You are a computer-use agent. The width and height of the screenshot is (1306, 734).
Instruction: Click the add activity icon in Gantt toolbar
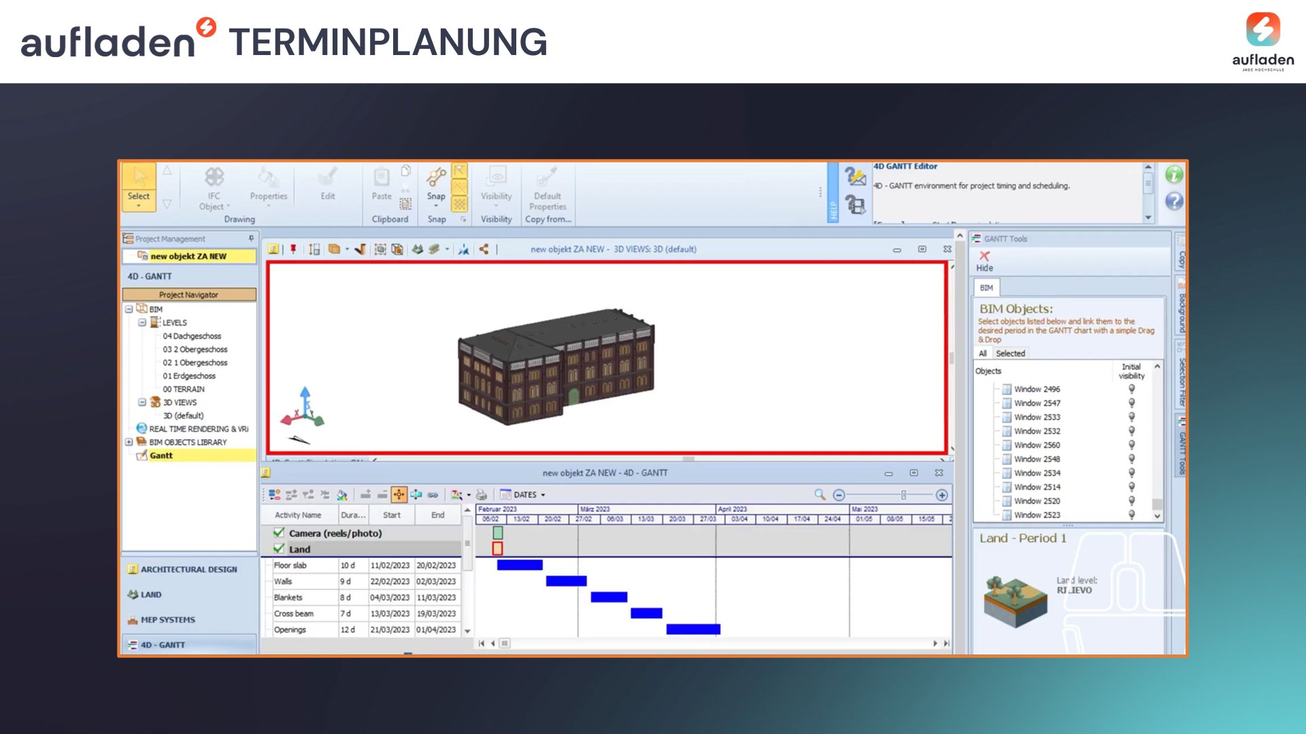coord(274,495)
